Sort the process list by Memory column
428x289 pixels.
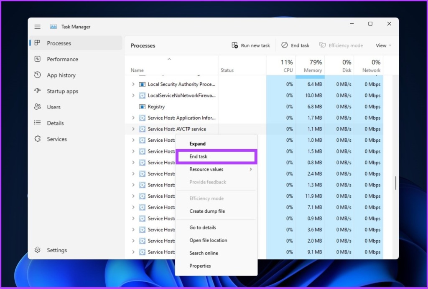310,65
